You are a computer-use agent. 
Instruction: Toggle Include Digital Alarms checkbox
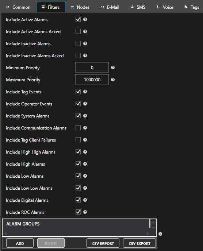(x=78, y=200)
